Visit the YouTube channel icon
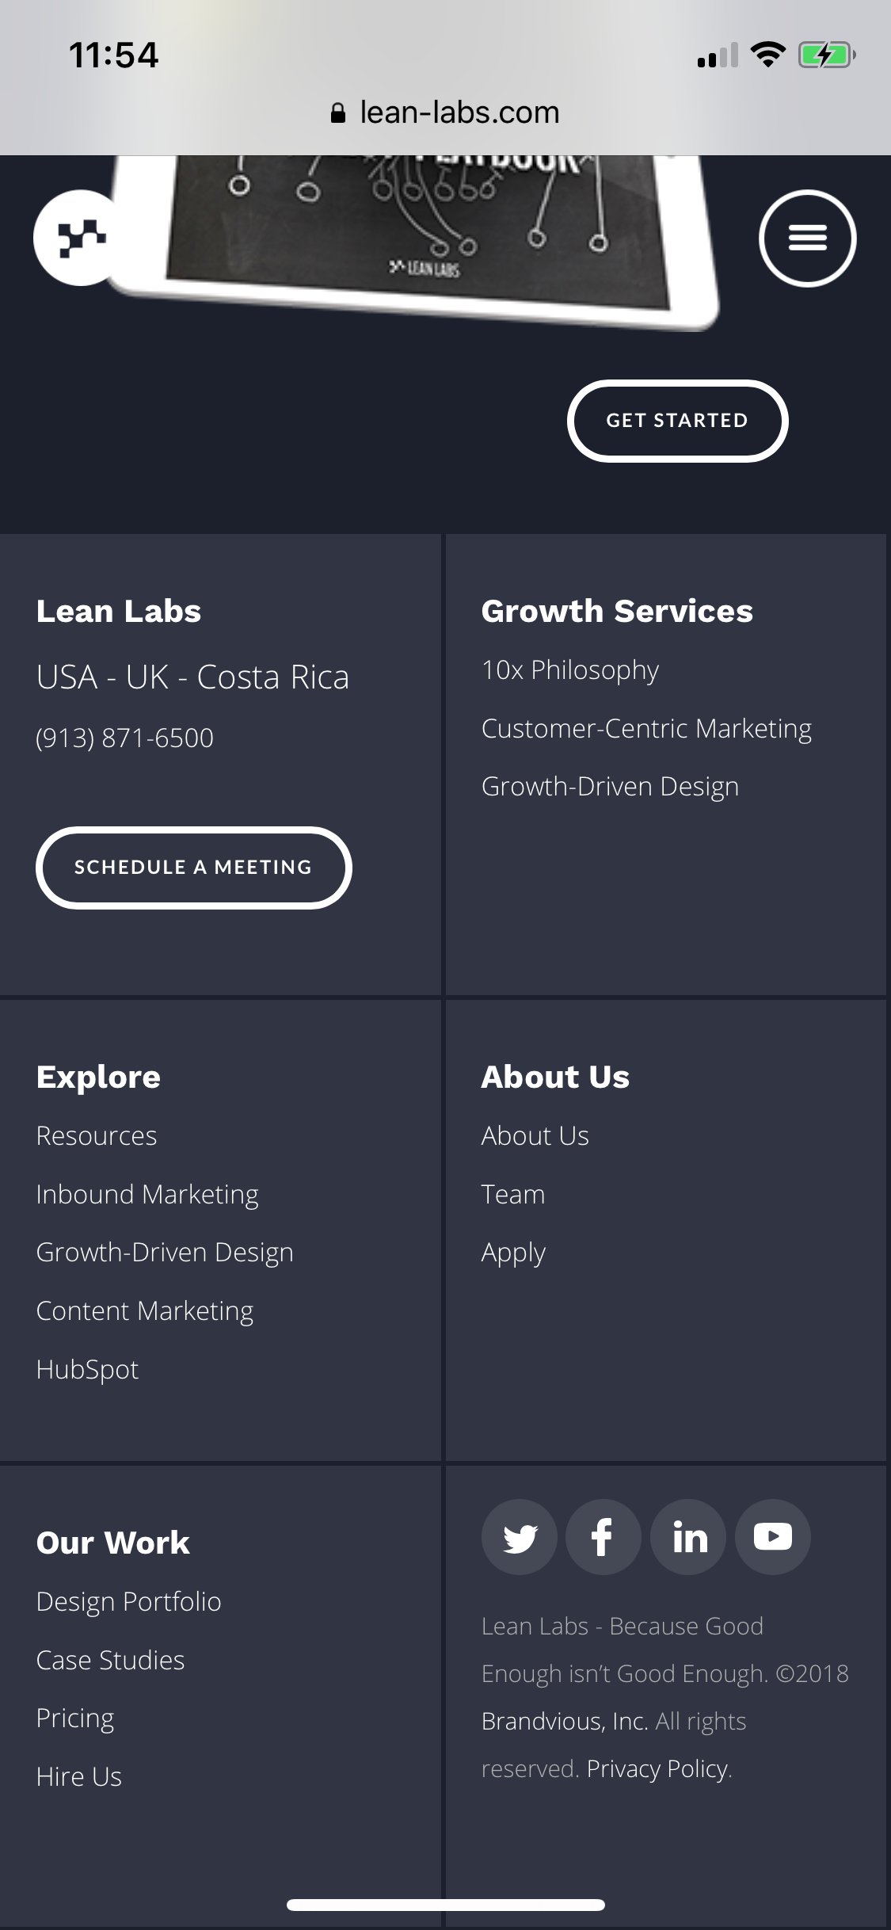This screenshot has width=891, height=1930. 773,1536
